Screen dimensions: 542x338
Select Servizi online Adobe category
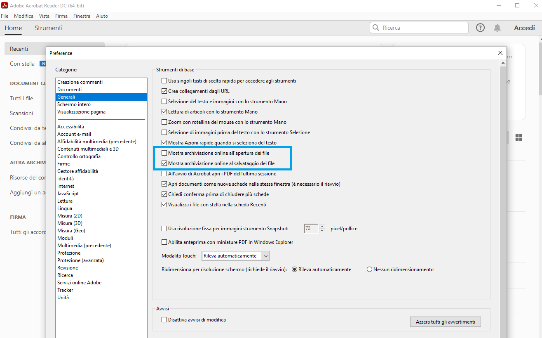101,283
